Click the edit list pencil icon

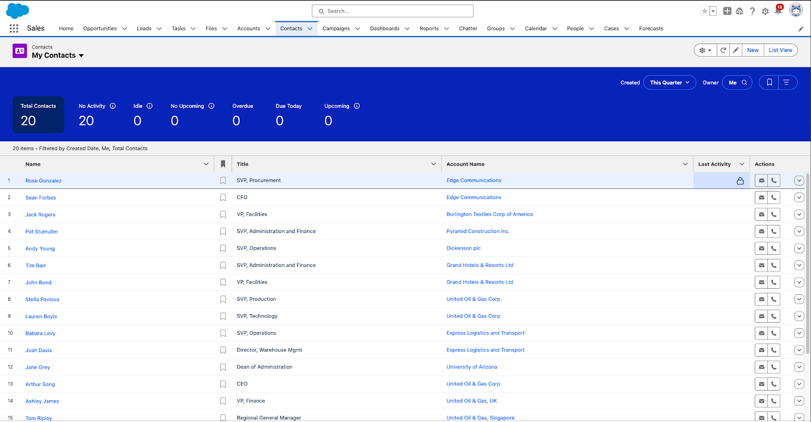[x=735, y=50]
